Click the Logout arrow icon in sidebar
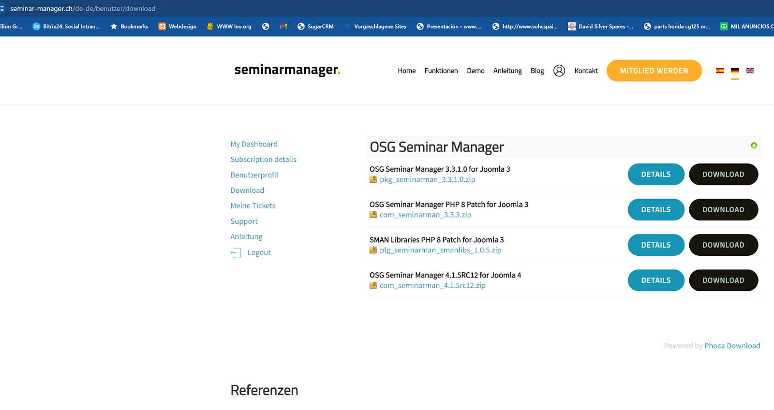 coord(236,252)
